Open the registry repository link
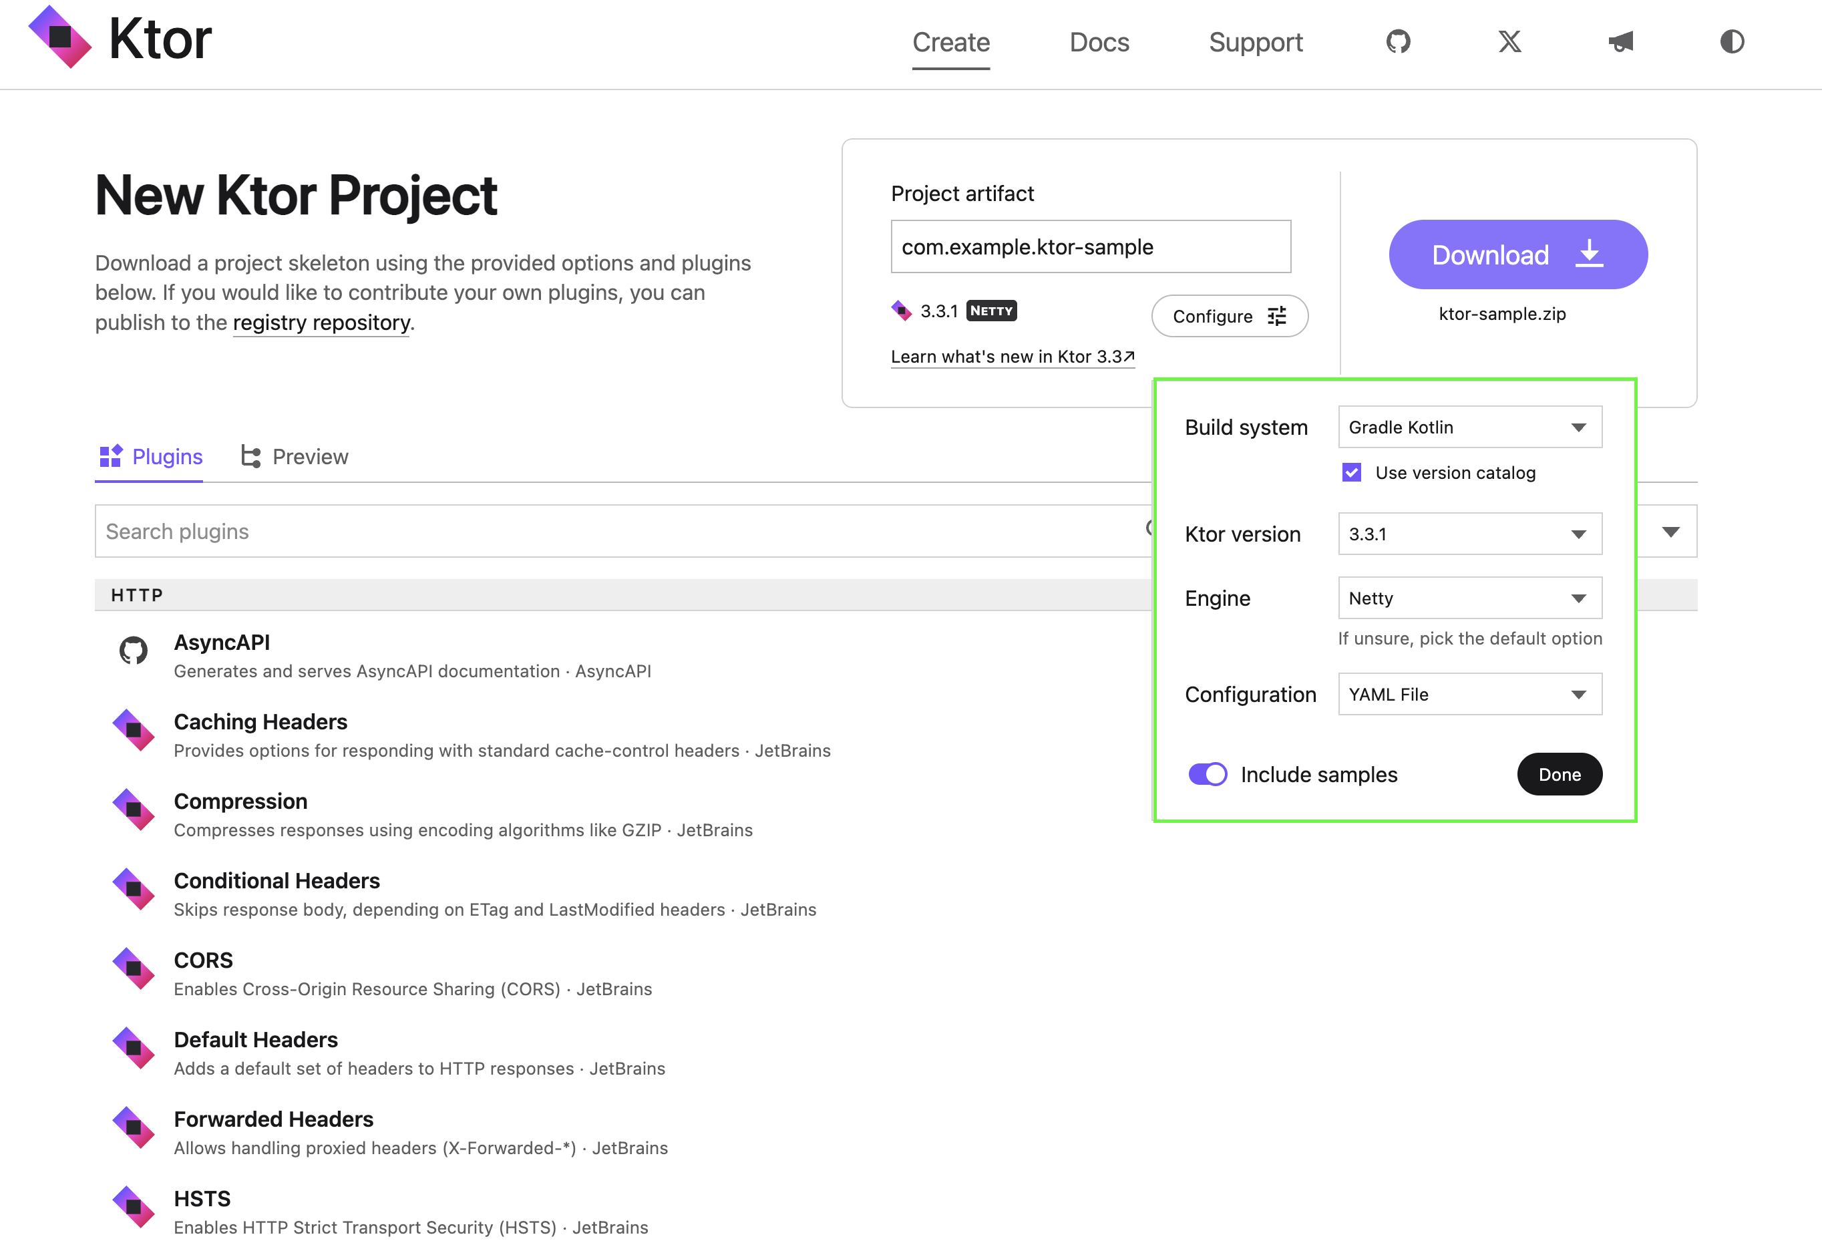This screenshot has height=1257, width=1822. pos(321,323)
